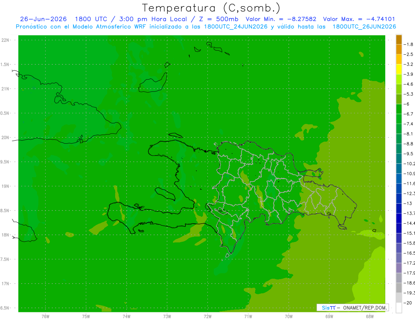415x321 pixels.
Task: Select purple segment between -17.2 and -17.9
Action: [399, 268]
